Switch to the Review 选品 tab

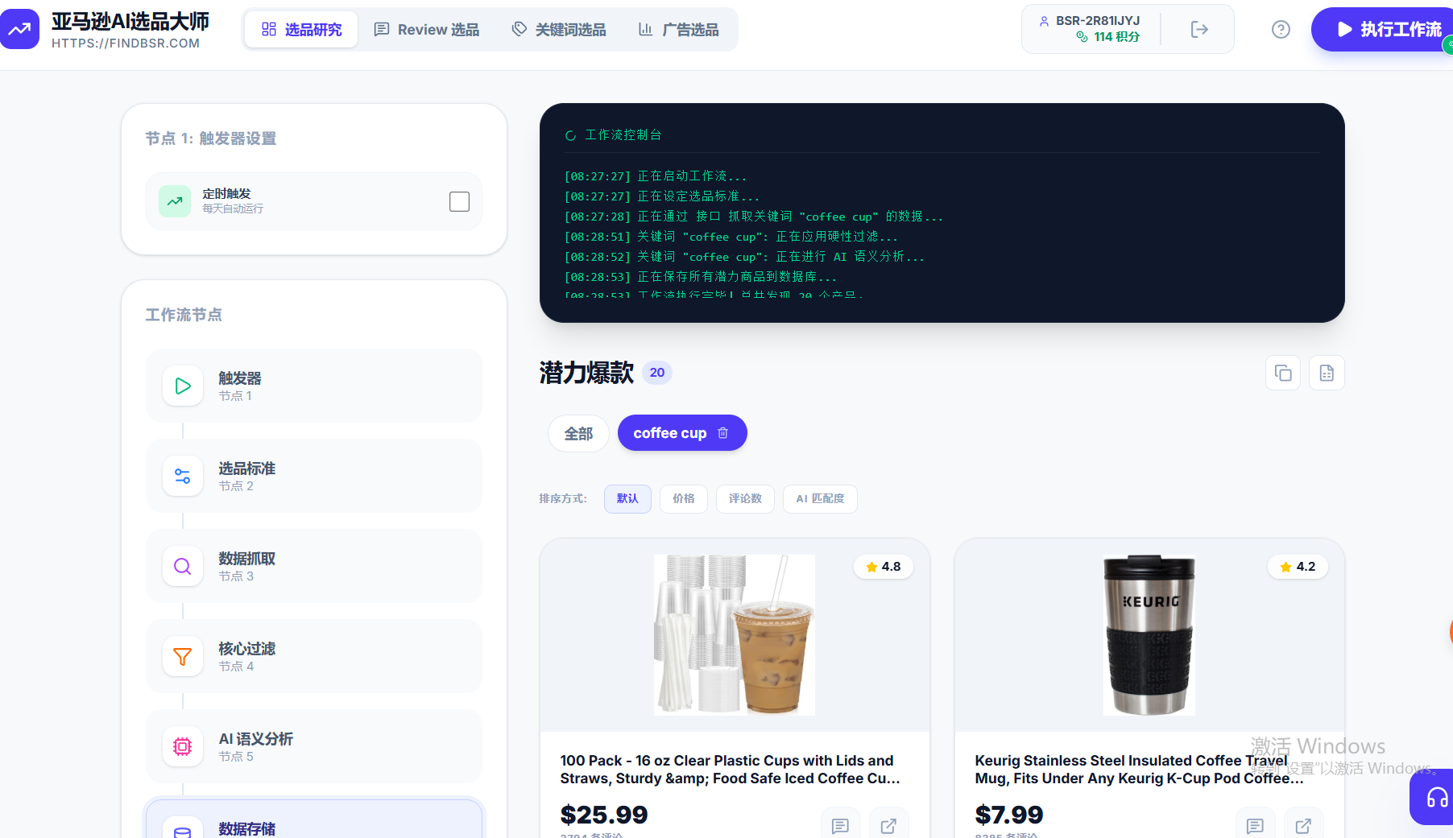[x=427, y=30]
